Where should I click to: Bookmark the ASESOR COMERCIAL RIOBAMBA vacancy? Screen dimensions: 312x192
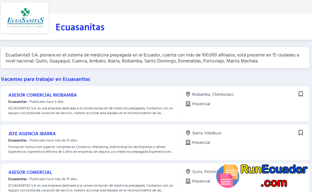pyautogui.click(x=301, y=94)
